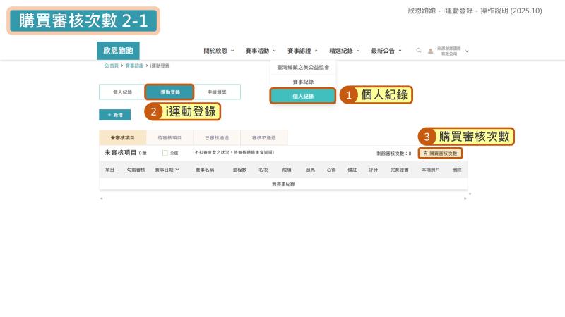Sort by the 賽事日期 column header
Screen dimensions: 565x317
(x=167, y=170)
